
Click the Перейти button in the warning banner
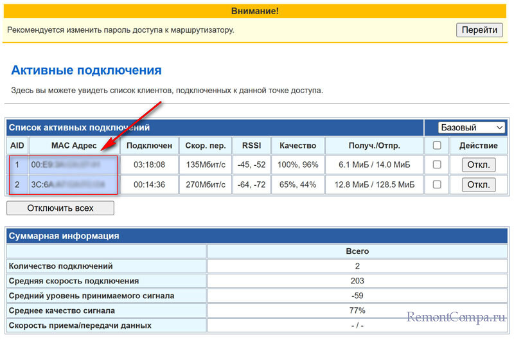pos(479,30)
